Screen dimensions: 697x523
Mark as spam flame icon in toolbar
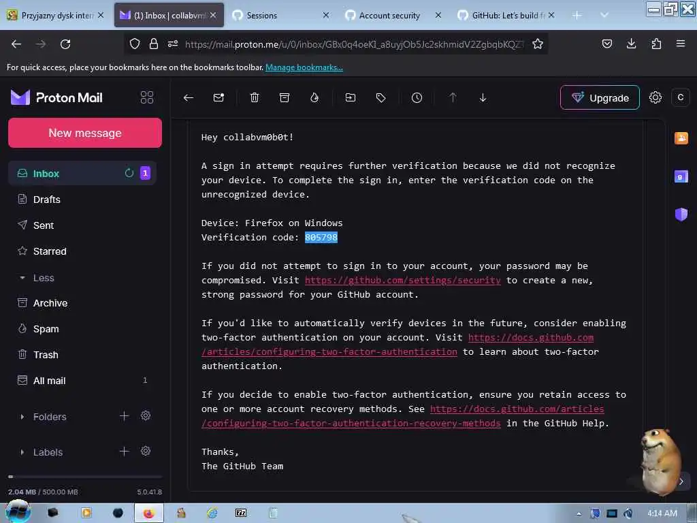coord(314,98)
